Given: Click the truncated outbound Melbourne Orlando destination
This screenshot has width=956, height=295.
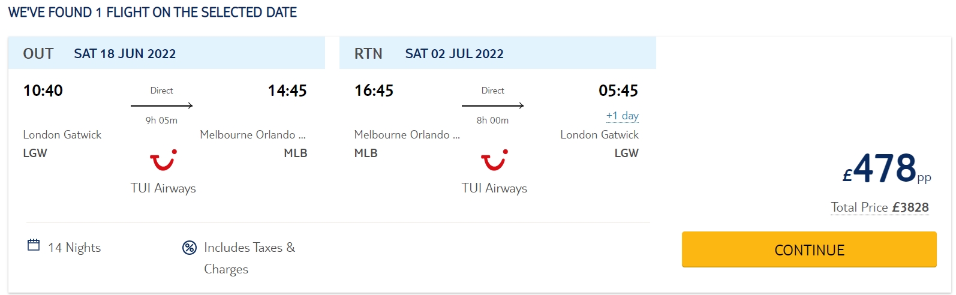Looking at the screenshot, I should (x=252, y=135).
